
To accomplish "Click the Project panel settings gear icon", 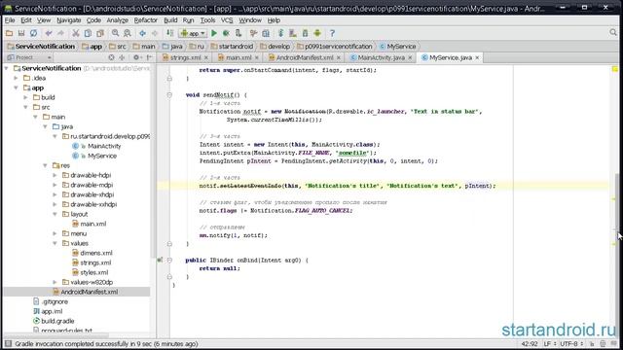I will [136, 57].
